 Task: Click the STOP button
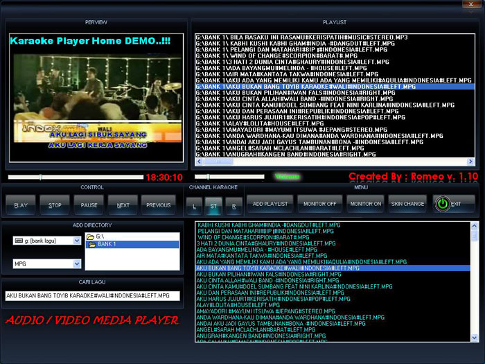[x=55, y=205]
